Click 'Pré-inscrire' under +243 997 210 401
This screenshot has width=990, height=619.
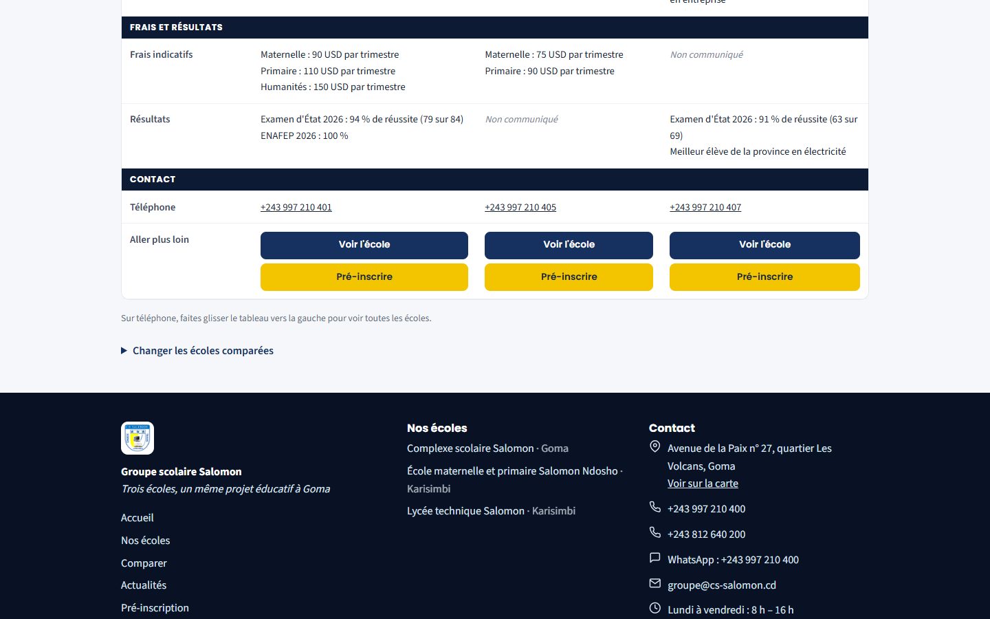click(x=364, y=277)
